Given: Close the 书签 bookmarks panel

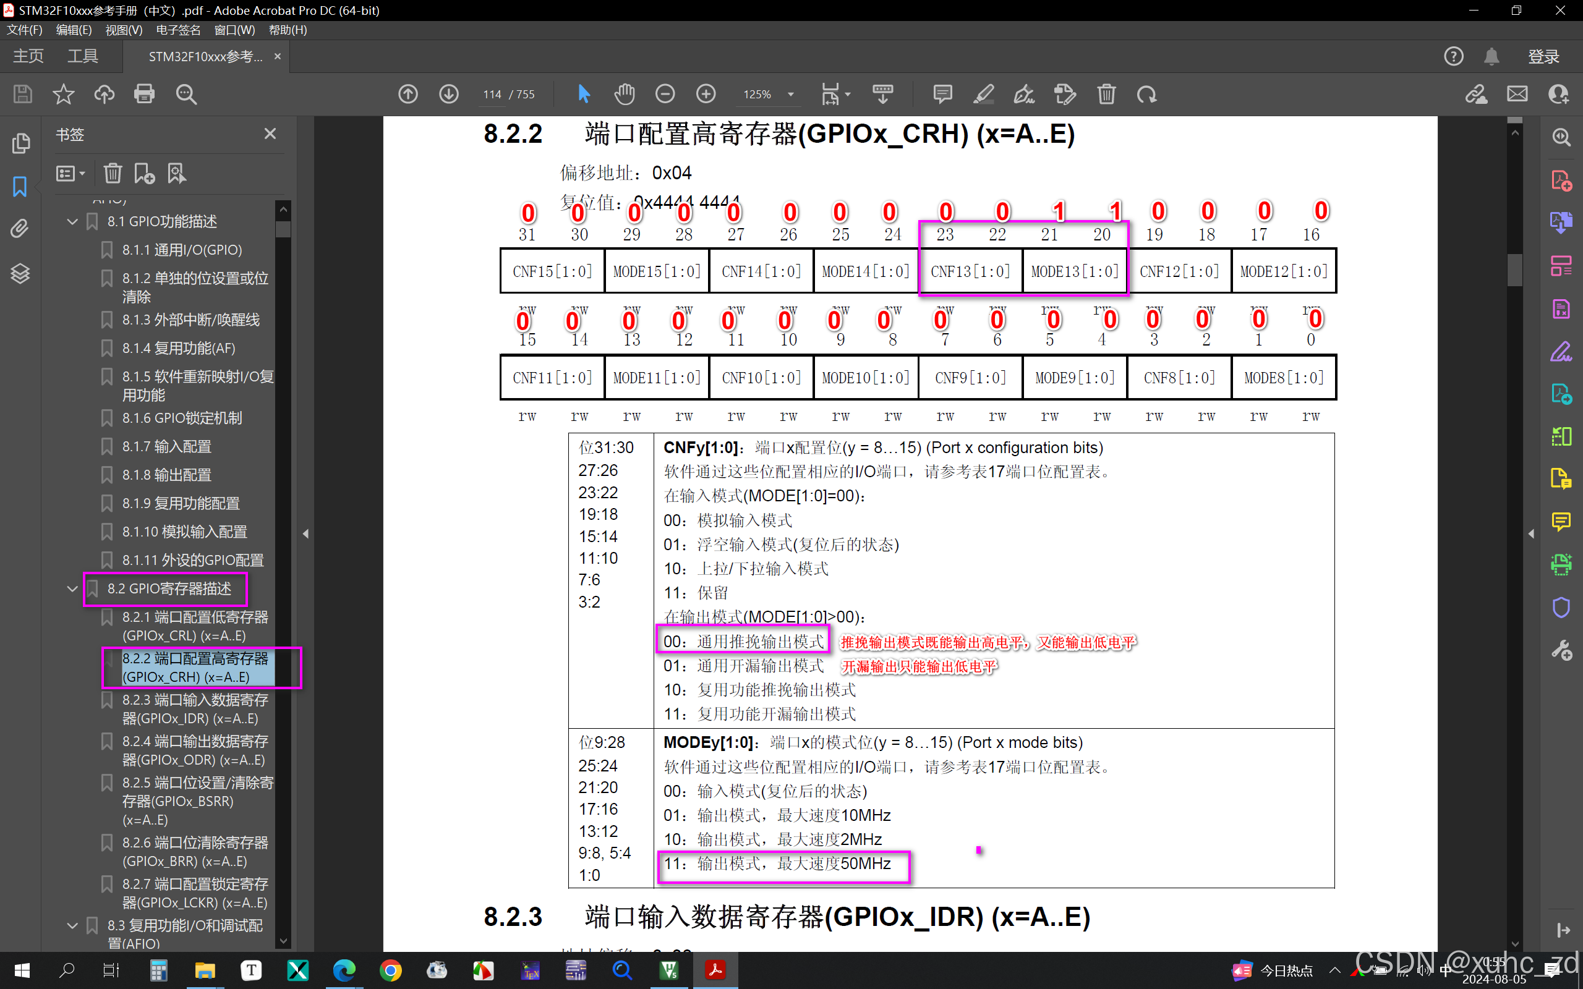Looking at the screenshot, I should coord(270,134).
